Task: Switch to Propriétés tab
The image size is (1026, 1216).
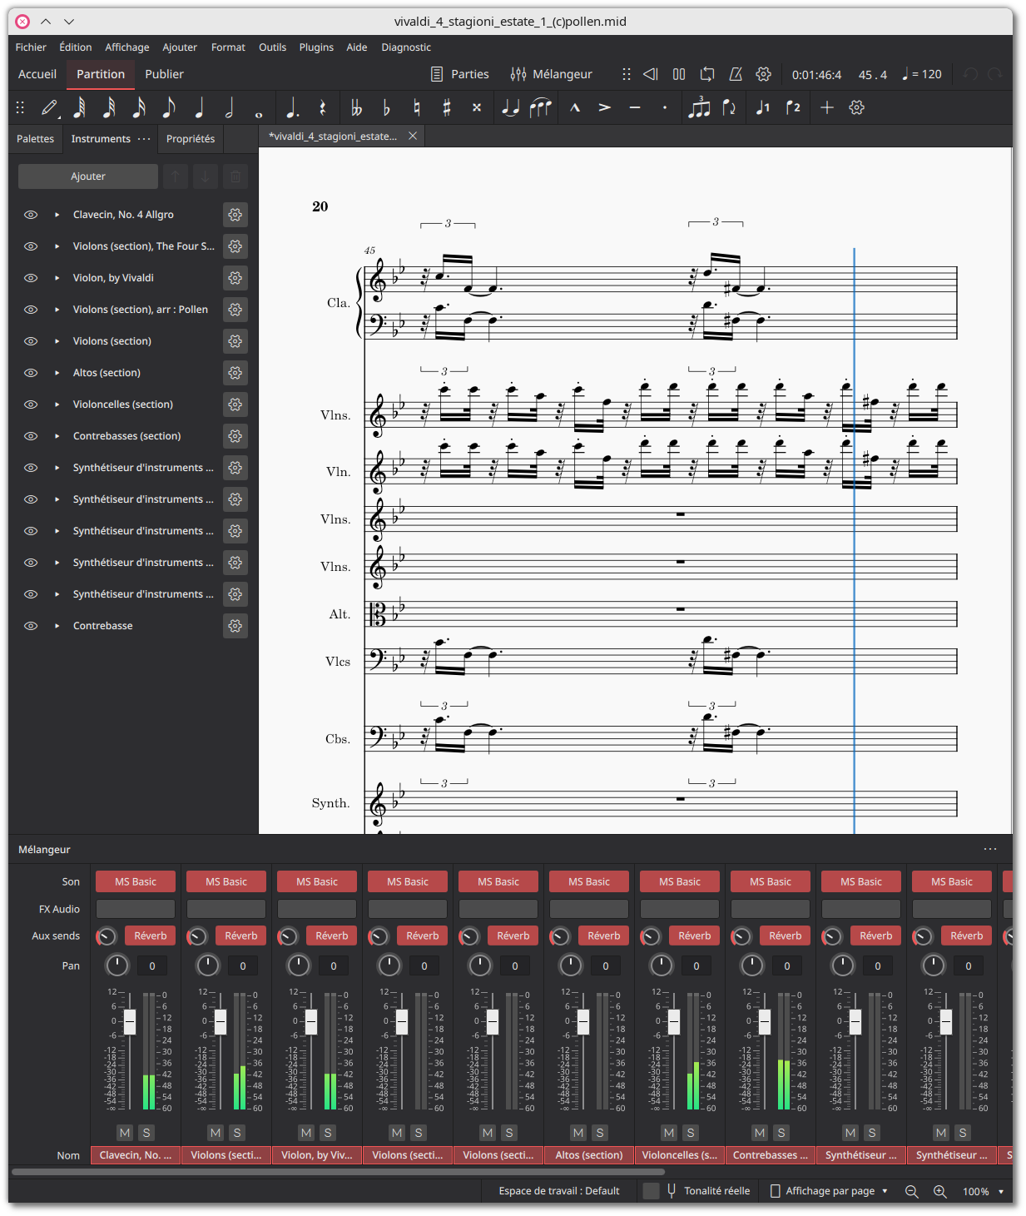Action: 191,139
